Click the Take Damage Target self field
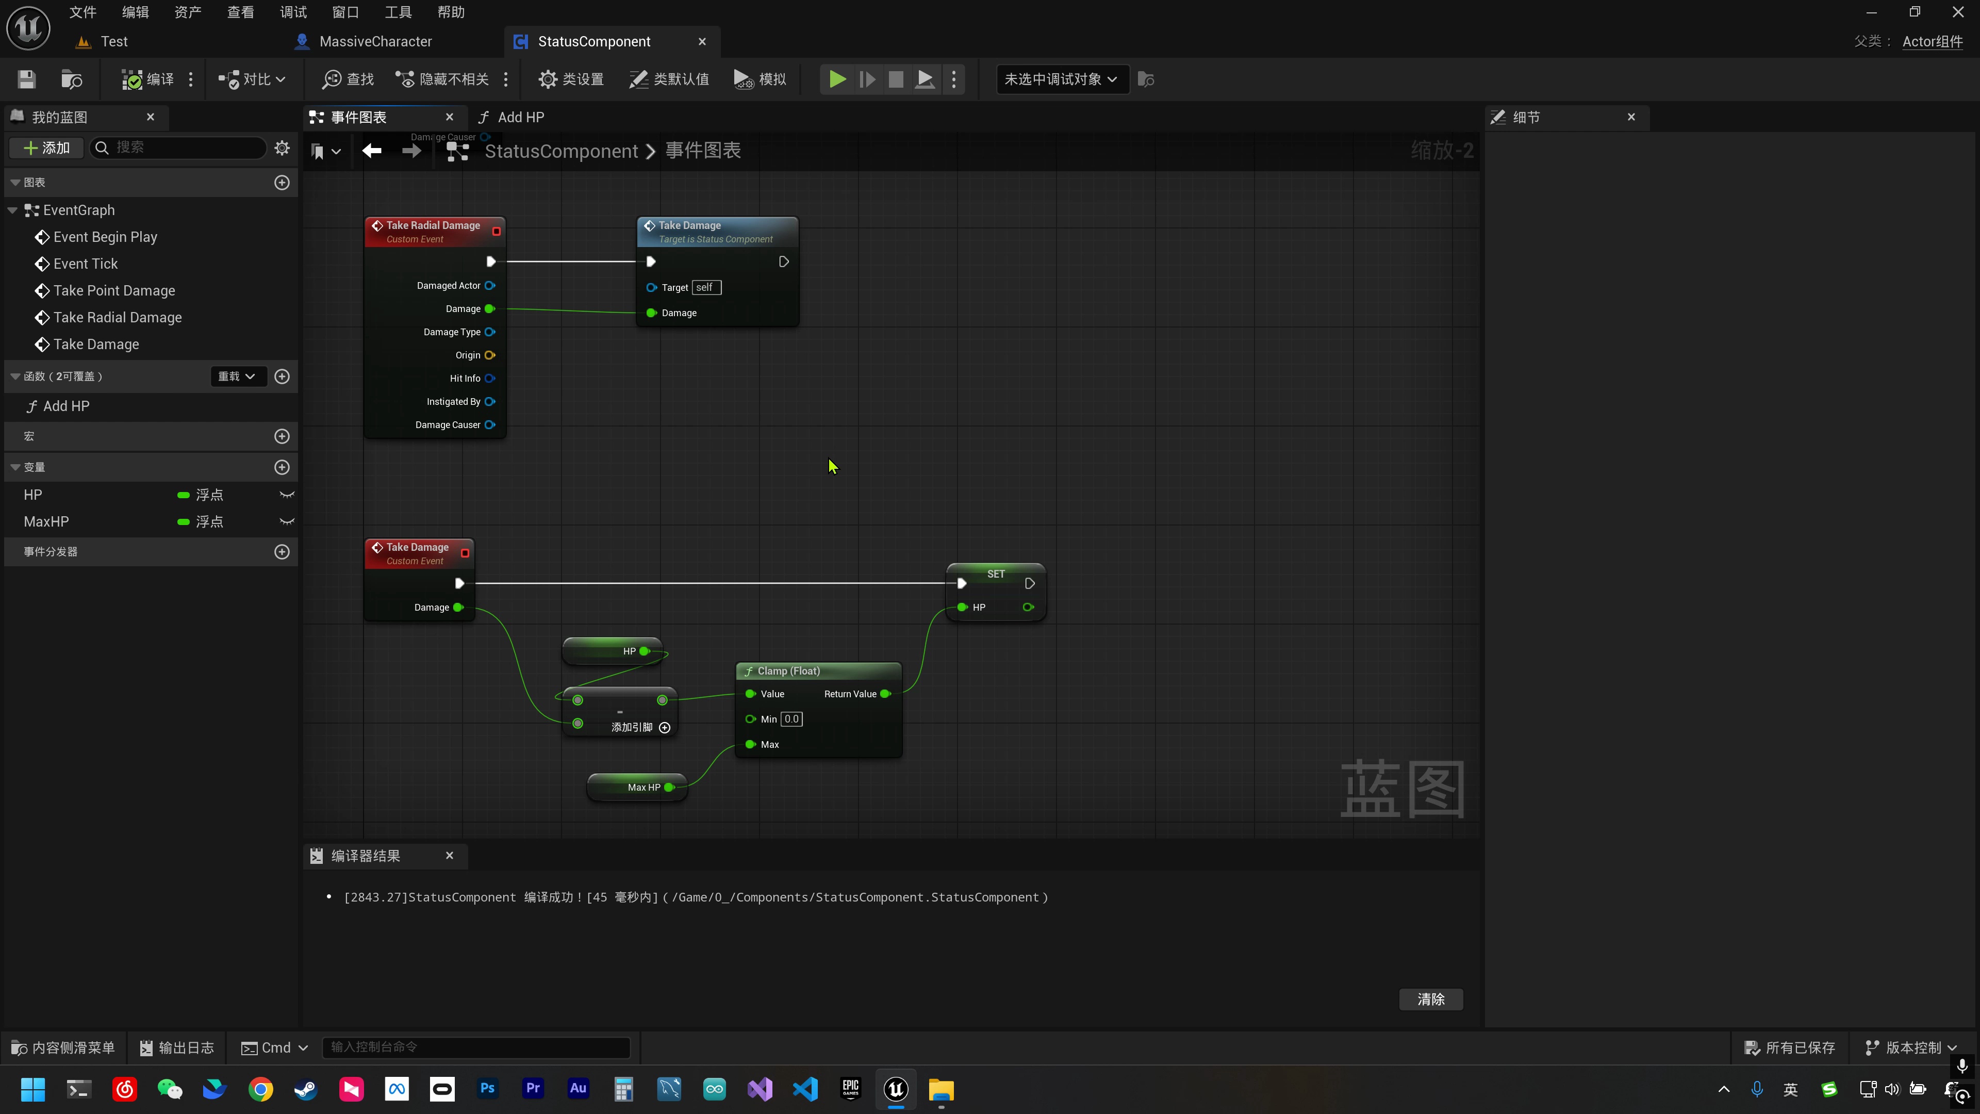Screen dimensions: 1980x1114 tap(705, 288)
